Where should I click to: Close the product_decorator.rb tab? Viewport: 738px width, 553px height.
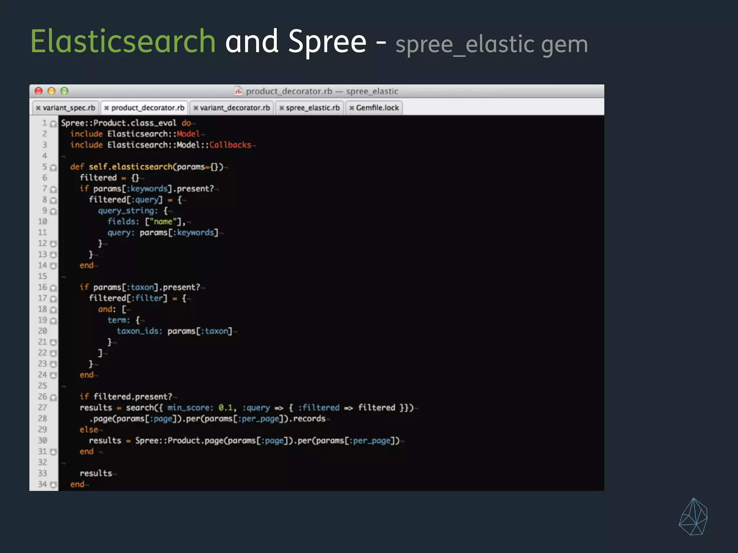(106, 108)
